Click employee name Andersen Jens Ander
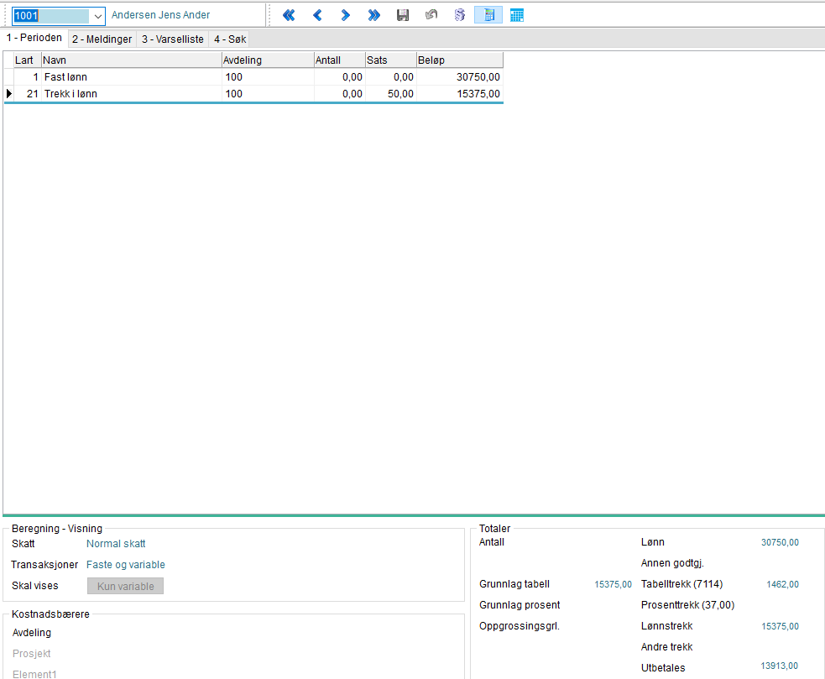The image size is (825, 679). (x=160, y=15)
